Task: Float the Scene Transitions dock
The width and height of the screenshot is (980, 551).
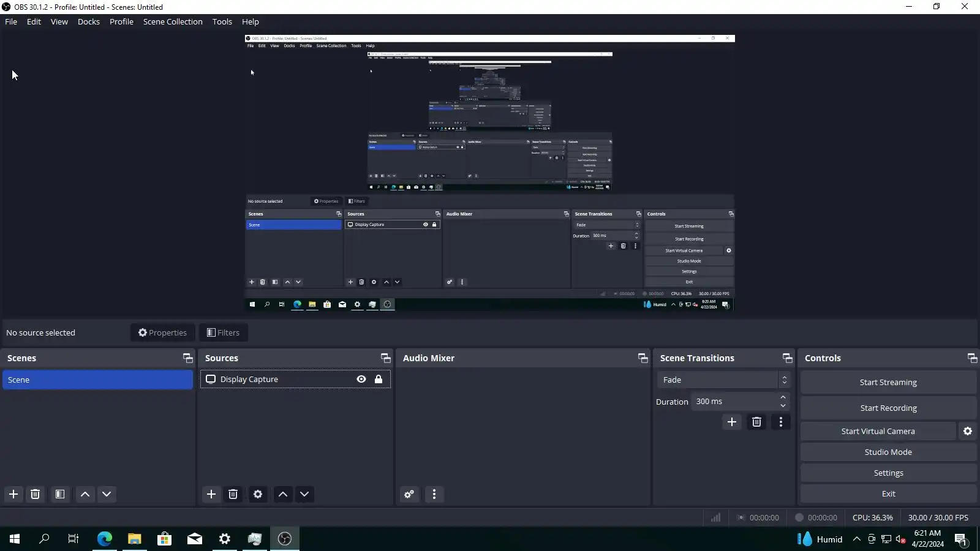Action: tap(788, 358)
